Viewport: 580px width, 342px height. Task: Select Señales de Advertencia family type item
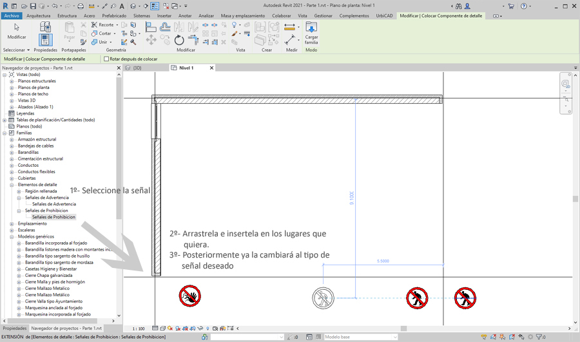point(53,204)
